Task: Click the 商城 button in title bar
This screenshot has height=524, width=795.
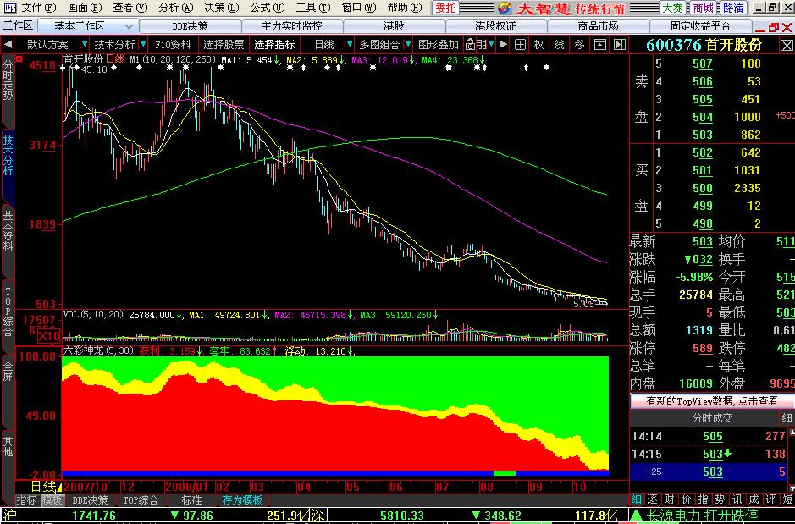Action: 703,8
